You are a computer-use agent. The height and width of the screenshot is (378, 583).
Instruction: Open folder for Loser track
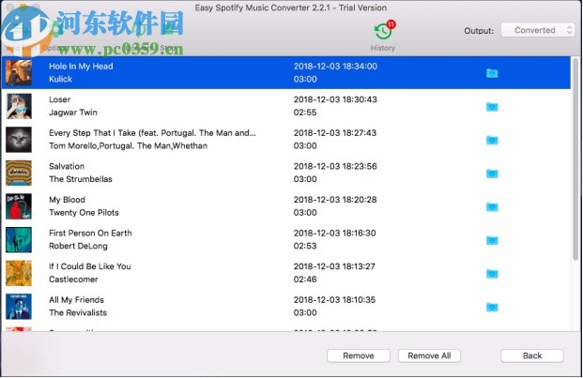coord(492,107)
